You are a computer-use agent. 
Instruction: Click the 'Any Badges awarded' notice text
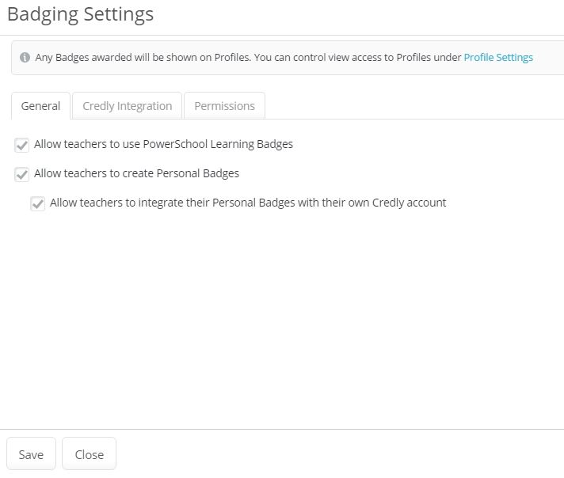pyautogui.click(x=83, y=58)
